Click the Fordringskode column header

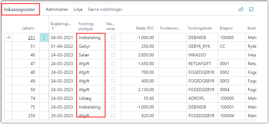[200, 28]
